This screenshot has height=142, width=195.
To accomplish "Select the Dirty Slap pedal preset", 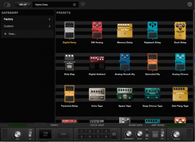I will point(69,62).
